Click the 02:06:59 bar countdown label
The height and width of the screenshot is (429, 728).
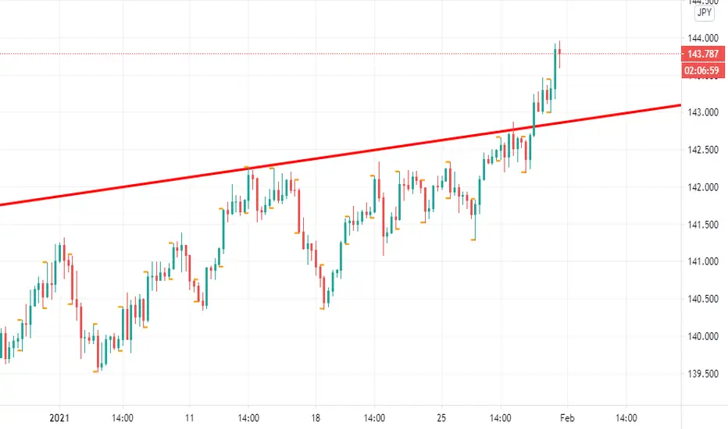pyautogui.click(x=703, y=70)
